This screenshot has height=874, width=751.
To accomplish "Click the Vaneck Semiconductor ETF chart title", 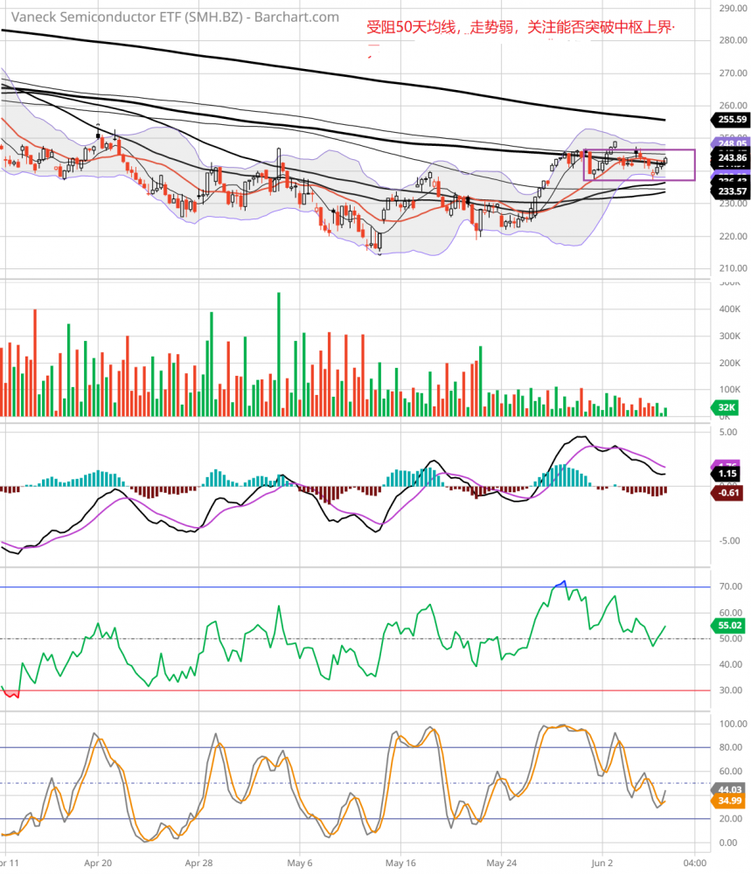I will coord(170,17).
